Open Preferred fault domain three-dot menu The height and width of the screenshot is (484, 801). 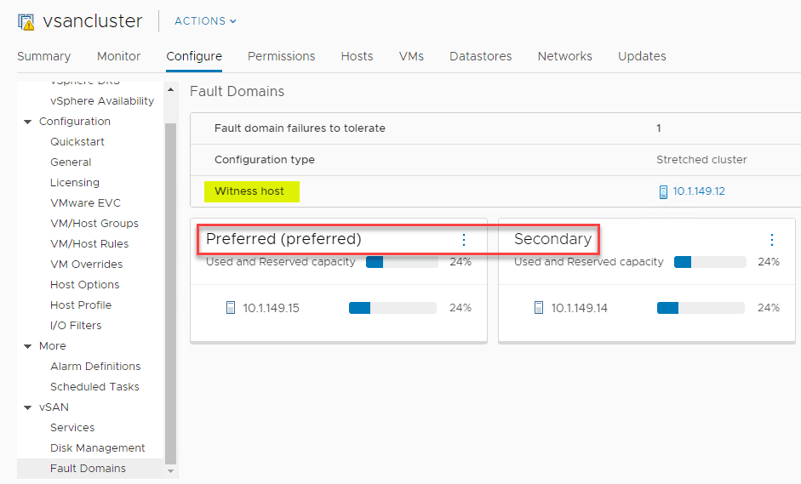pos(464,240)
